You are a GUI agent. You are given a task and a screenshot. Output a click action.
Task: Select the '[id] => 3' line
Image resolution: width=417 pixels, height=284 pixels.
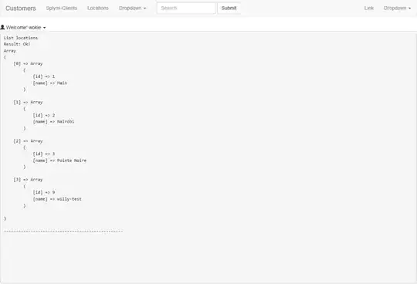[x=44, y=154]
